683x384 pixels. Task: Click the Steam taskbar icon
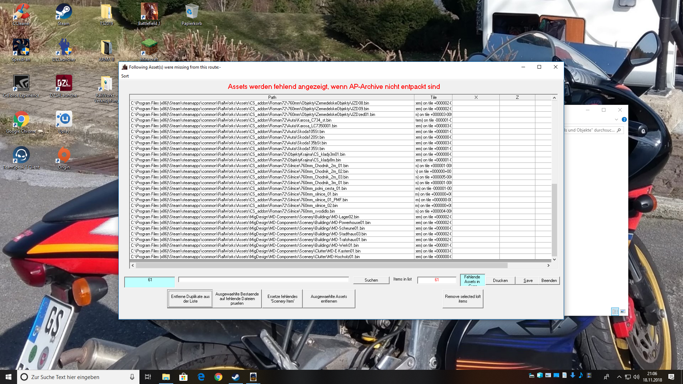click(x=235, y=377)
